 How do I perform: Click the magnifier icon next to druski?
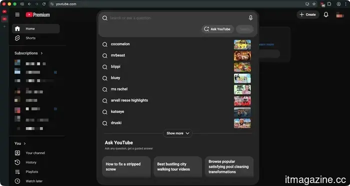tap(105, 123)
